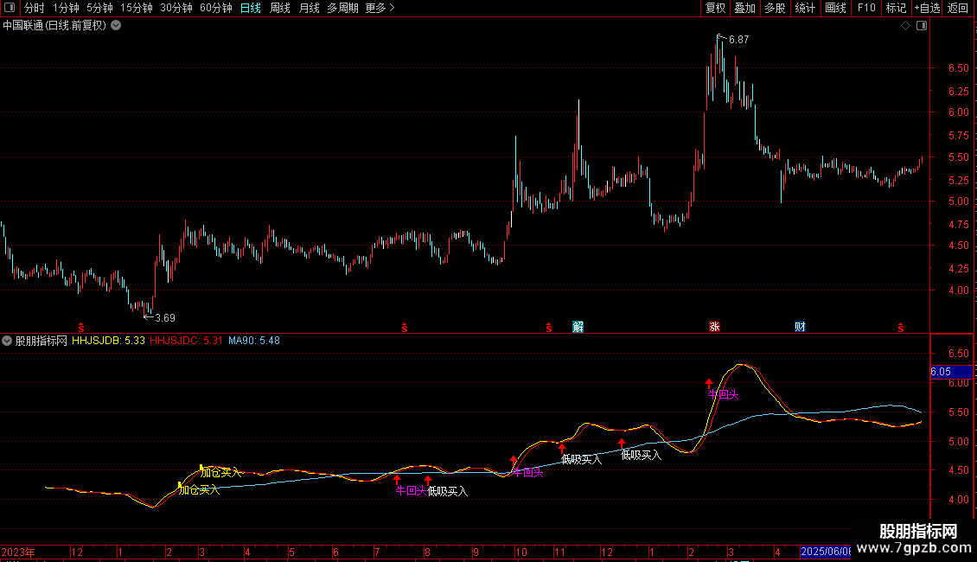Click the 6.05 highlighted price tag
The height and width of the screenshot is (562, 977).
click(x=951, y=372)
